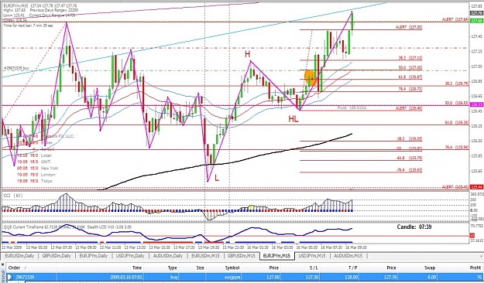484x283 pixels.
Task: Go to the GBPUSDm,M15 chart tab
Action: pos(241,256)
